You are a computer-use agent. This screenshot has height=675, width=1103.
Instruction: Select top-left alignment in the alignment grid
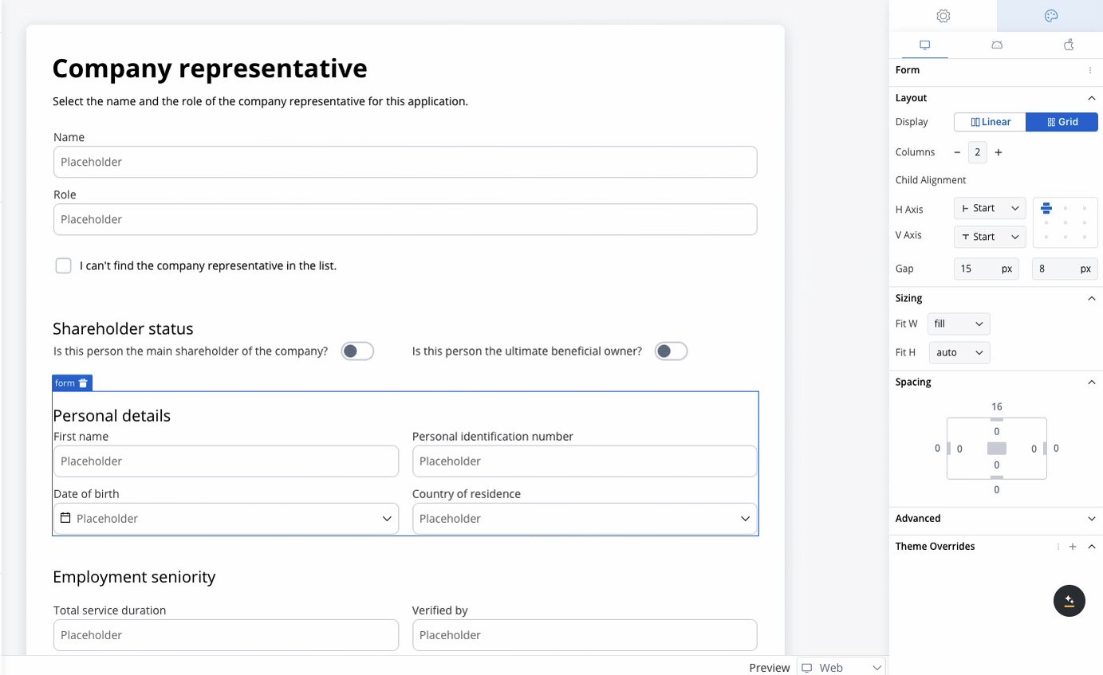[1046, 208]
